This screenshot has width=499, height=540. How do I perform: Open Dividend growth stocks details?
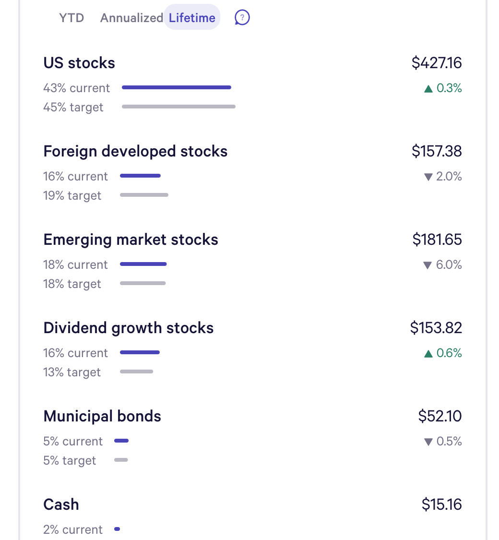pyautogui.click(x=129, y=328)
